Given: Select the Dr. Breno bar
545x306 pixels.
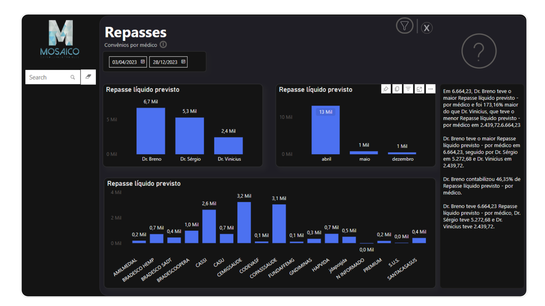Looking at the screenshot, I should click(151, 131).
